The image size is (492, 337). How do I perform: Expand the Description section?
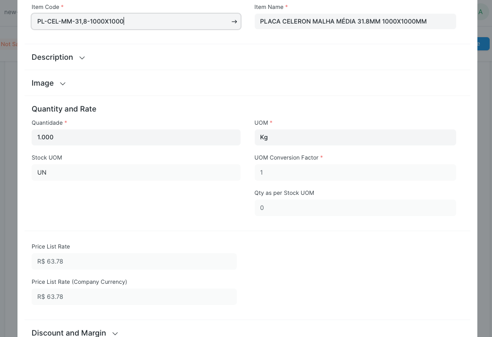click(58, 57)
